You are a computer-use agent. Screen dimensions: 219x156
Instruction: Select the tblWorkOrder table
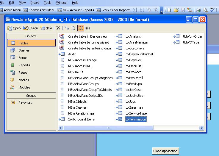coord(193,36)
